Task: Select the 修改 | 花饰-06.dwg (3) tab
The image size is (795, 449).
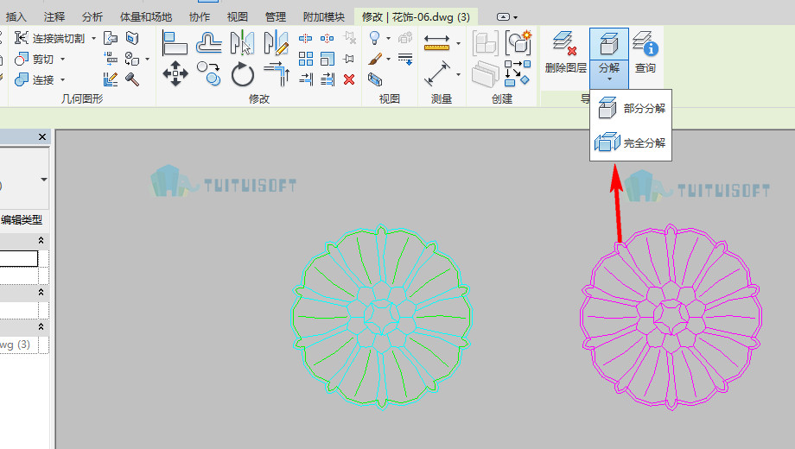Action: click(416, 17)
